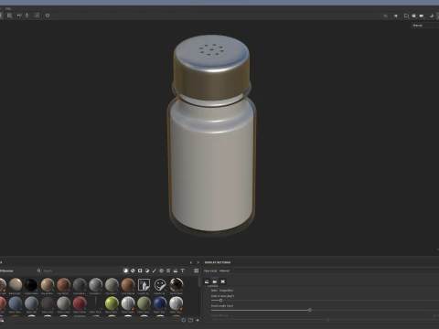Viewport: 439px width, 329px height.
Task: Open viewport settings tab icon in Display Settings
Action: (x=223, y=281)
